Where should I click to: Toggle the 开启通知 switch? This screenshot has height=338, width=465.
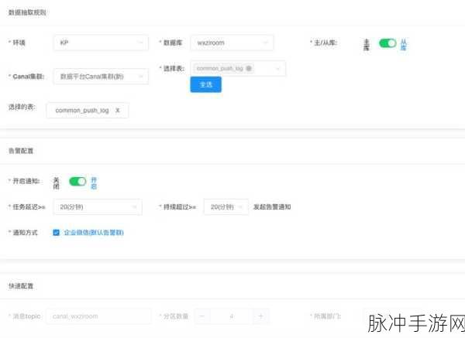(x=77, y=182)
